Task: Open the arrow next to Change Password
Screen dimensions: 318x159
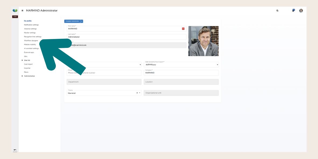Action: click(x=82, y=21)
